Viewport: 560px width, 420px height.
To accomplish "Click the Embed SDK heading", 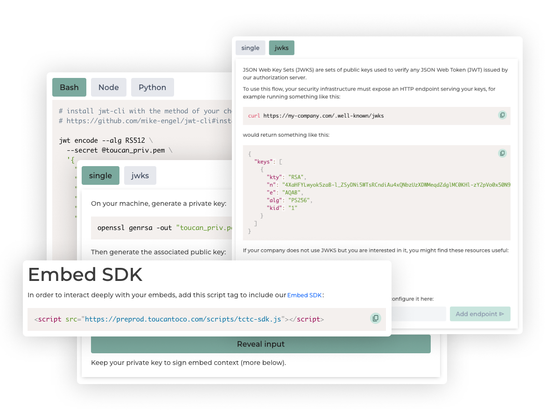I will [x=85, y=274].
